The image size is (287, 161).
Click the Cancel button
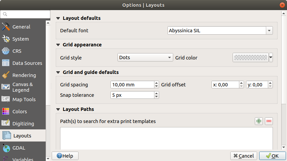244,156
